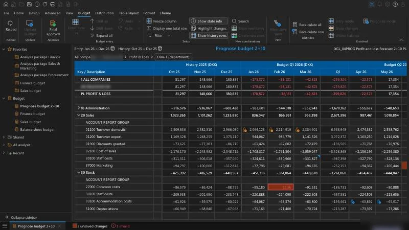Expand the Shared tree node
The height and width of the screenshot is (230, 409).
[x=4, y=137]
